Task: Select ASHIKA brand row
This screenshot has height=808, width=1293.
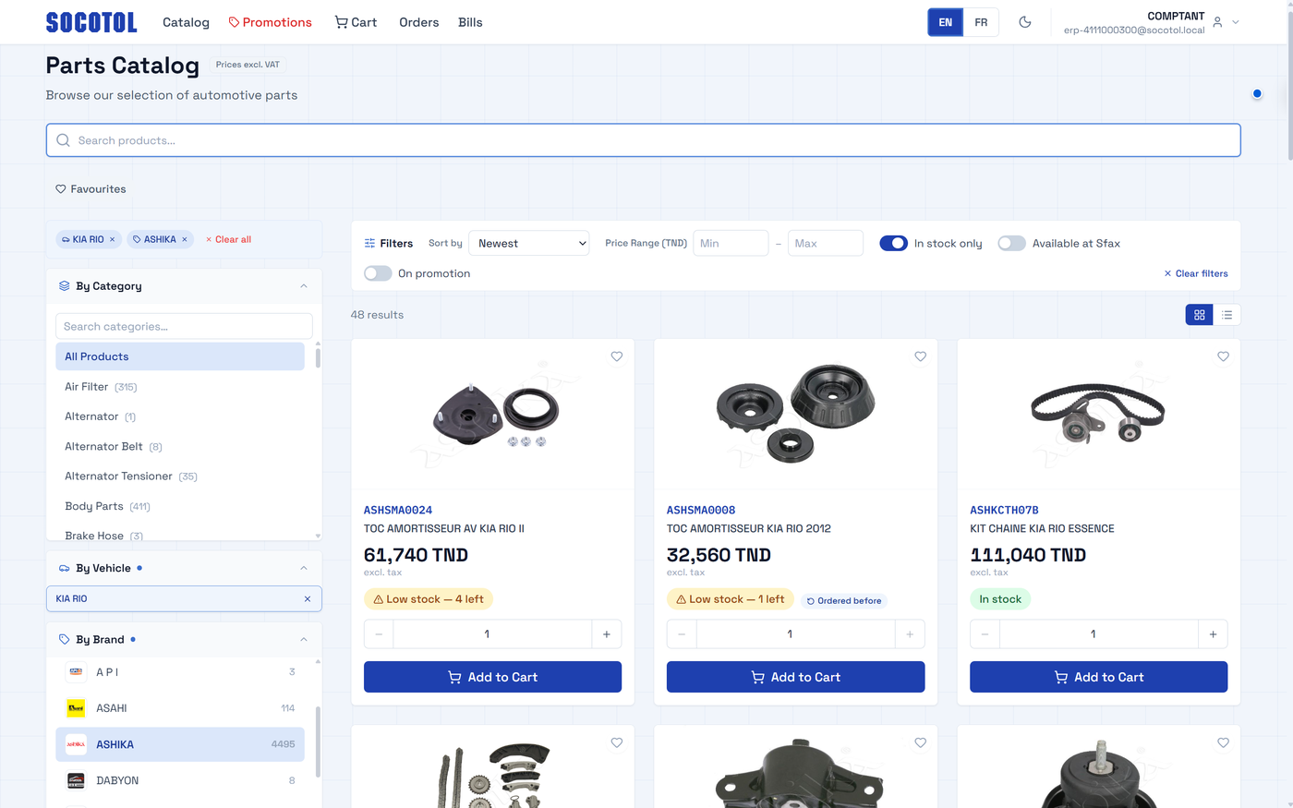Action: tap(180, 744)
